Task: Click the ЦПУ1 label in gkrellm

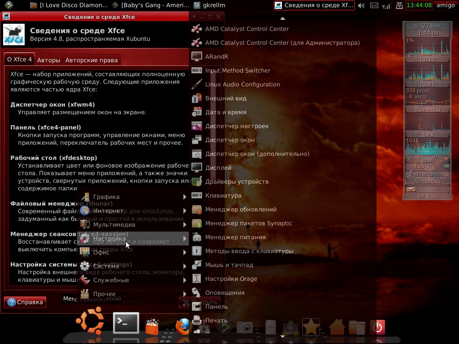Action: (427, 85)
